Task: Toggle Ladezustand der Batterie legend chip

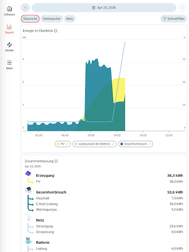Action: coord(94,144)
